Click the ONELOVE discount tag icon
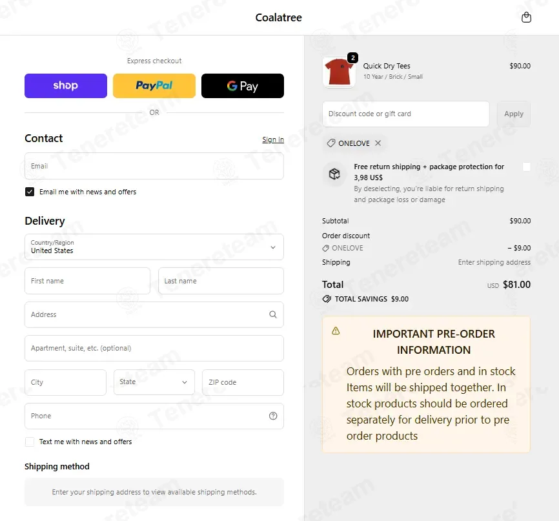The image size is (559, 521). (x=331, y=143)
